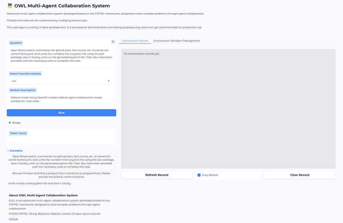Click the Token Count label
The height and width of the screenshot is (223, 343).
[x=18, y=133]
